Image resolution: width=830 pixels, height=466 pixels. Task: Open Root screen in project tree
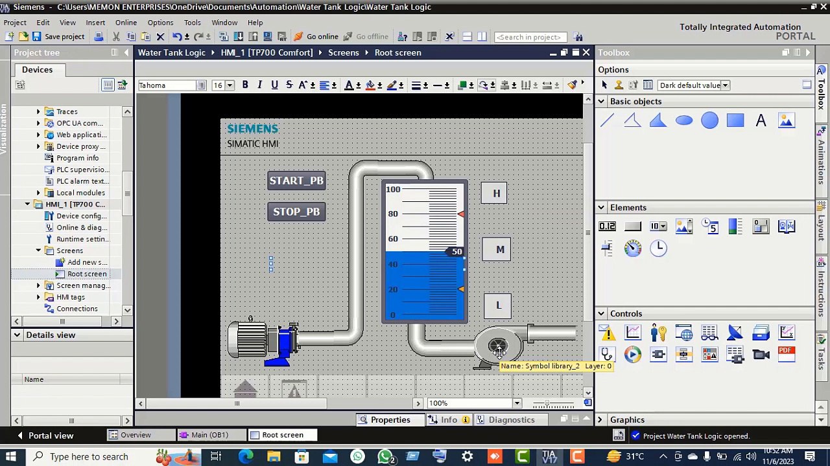click(87, 274)
